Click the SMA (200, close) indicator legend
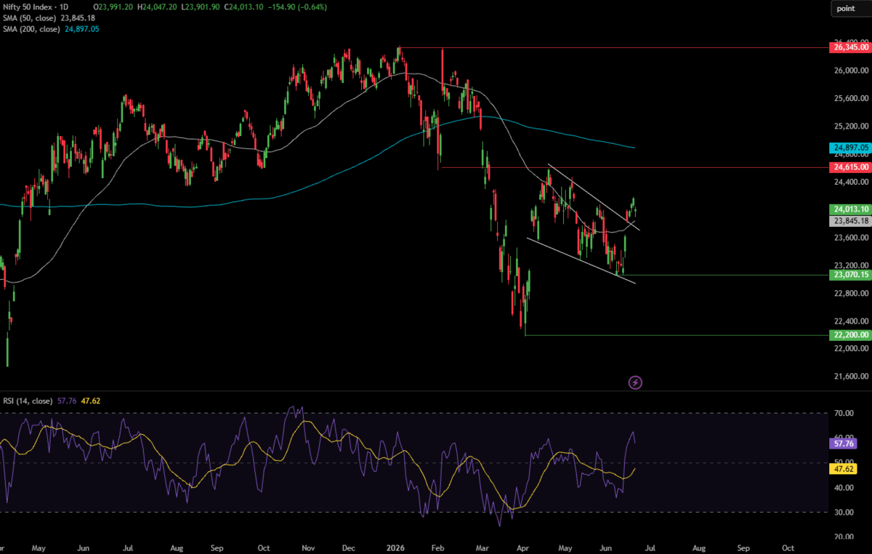872x554 pixels. [x=51, y=28]
